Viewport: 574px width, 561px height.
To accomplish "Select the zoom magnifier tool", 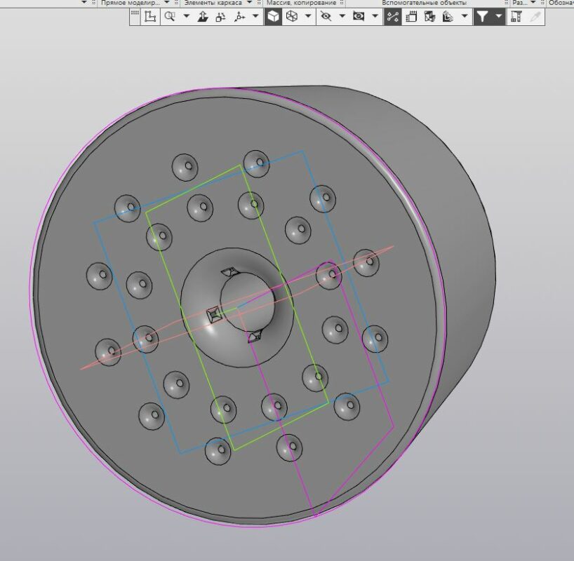I will [x=170, y=17].
